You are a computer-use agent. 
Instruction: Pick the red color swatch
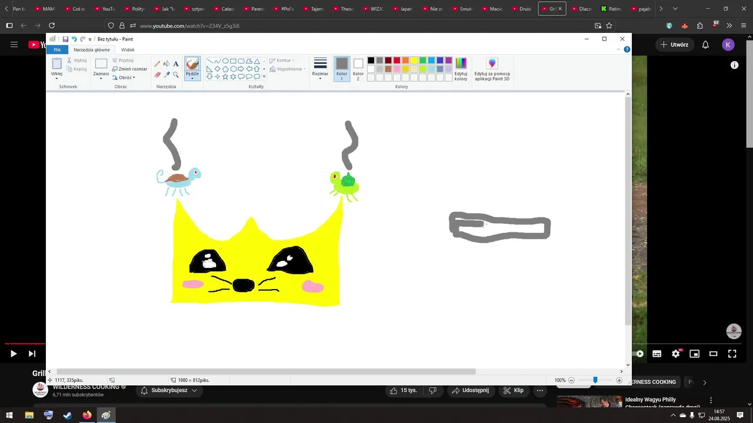tap(397, 61)
